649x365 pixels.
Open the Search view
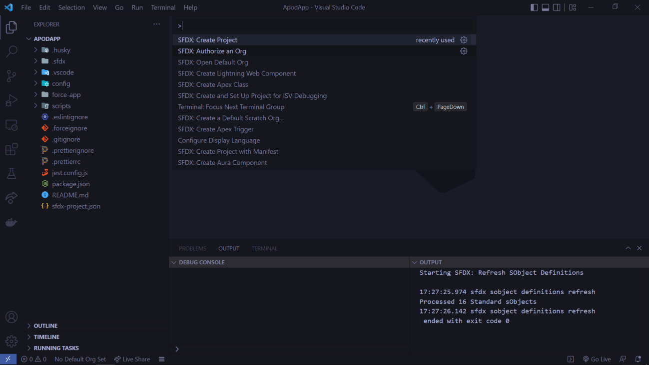(x=11, y=51)
